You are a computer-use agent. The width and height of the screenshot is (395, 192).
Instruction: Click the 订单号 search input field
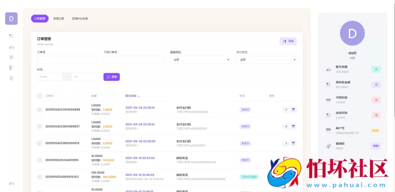point(67,59)
